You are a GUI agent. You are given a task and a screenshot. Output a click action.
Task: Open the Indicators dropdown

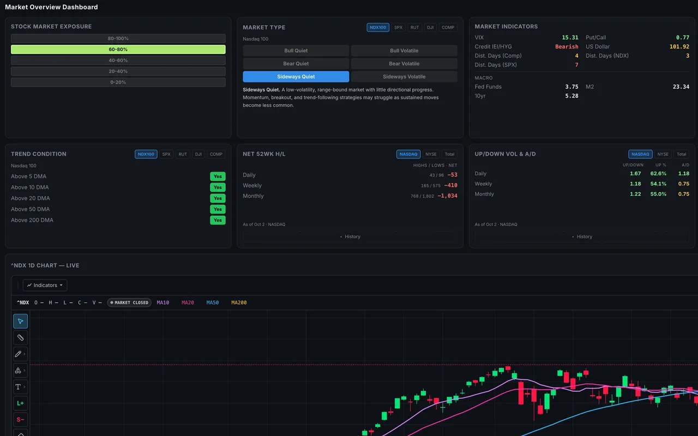point(45,285)
